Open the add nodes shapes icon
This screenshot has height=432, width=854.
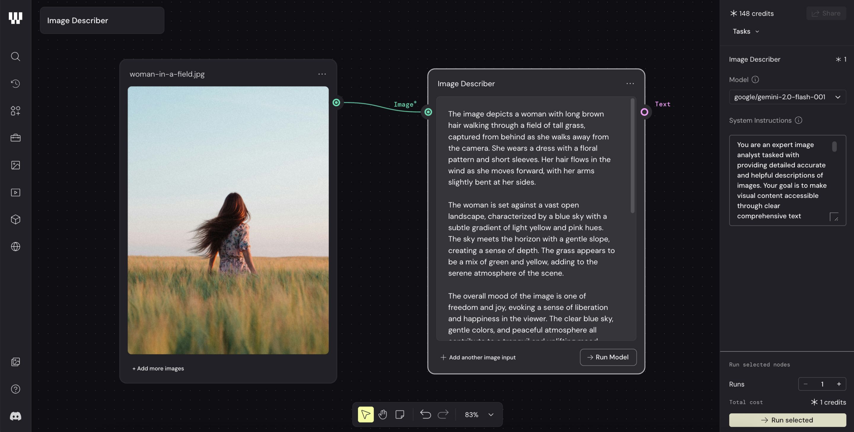coord(15,111)
